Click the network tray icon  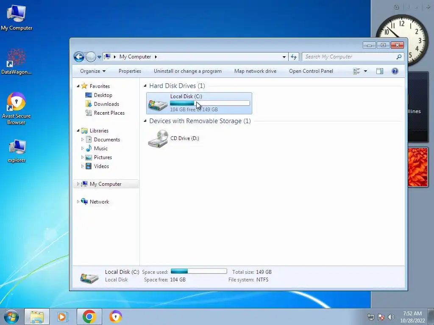point(370,317)
